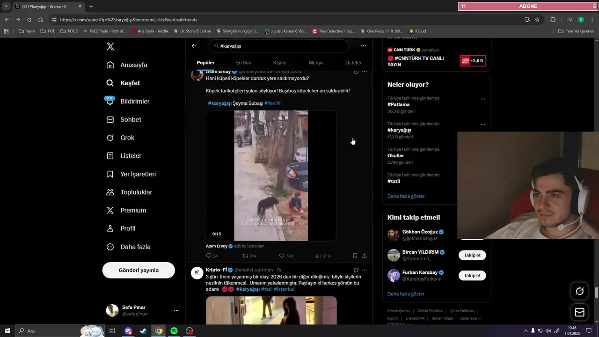This screenshot has width=599, height=337.
Task: Repost Asım Ersoy post (314)
Action: tap(249, 256)
